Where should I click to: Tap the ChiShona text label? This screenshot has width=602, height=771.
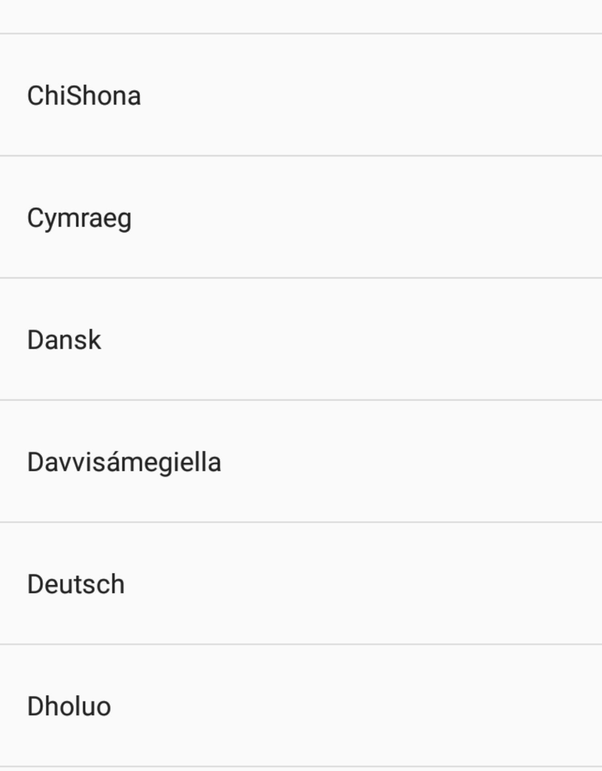[x=84, y=96]
